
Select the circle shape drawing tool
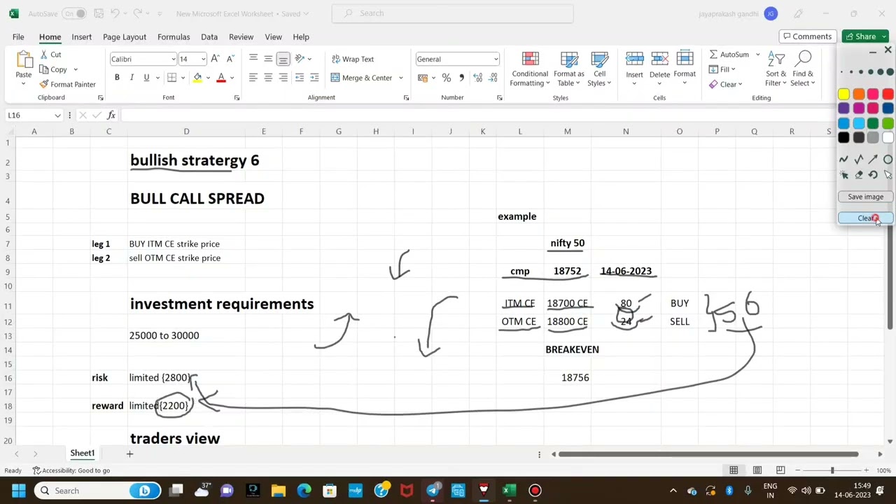[x=888, y=160]
